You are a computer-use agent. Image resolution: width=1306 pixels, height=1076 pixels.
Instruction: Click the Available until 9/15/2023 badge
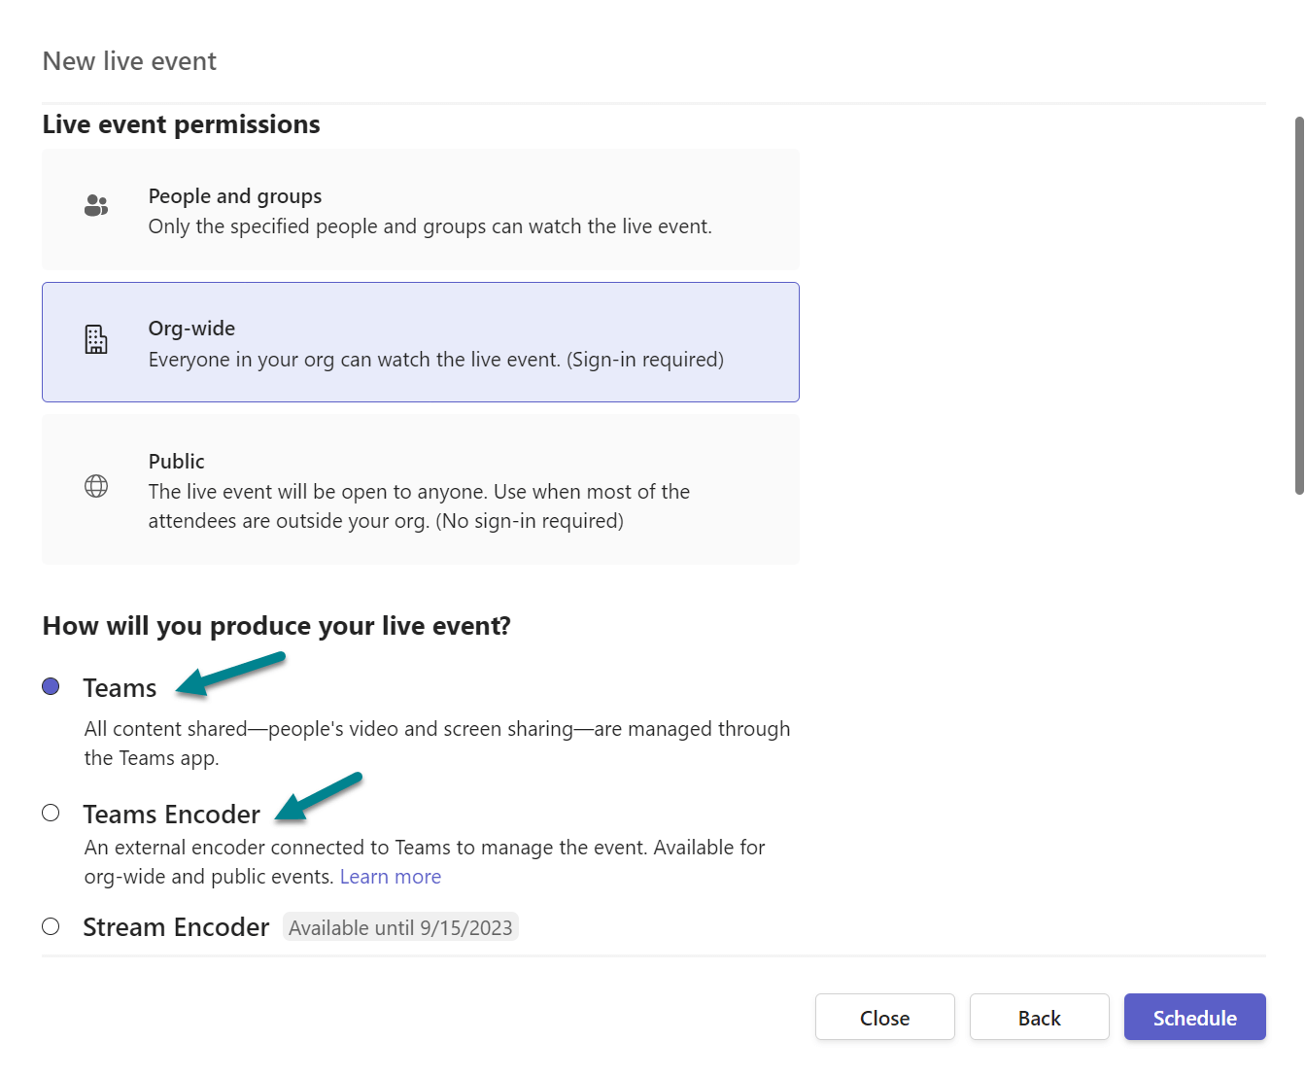(x=400, y=927)
